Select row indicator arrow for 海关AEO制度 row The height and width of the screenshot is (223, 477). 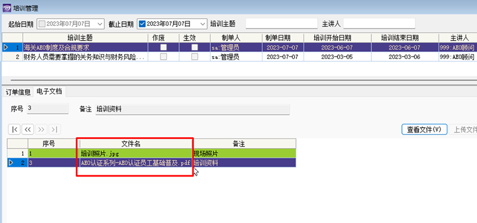tap(5, 47)
